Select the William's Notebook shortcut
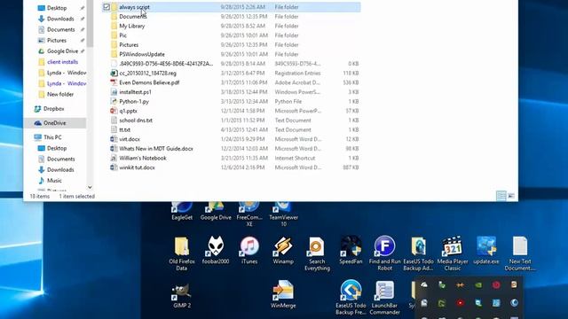 tap(231, 158)
